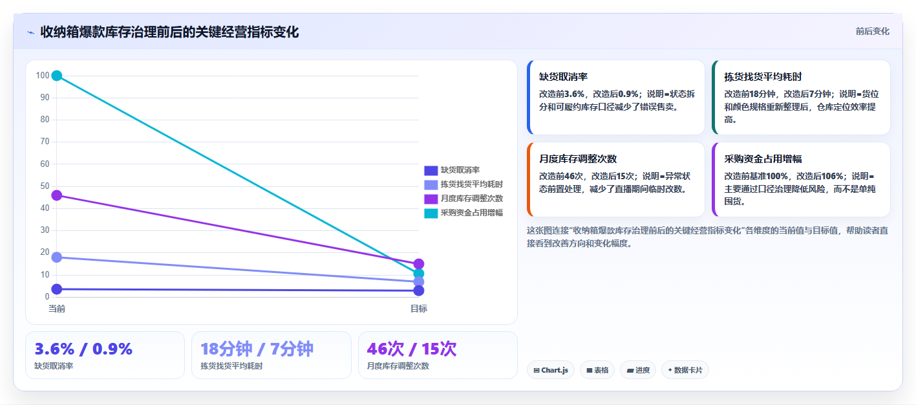Click the 46次 / 15次 stat card
The width and height of the screenshot is (916, 405).
pos(438,355)
